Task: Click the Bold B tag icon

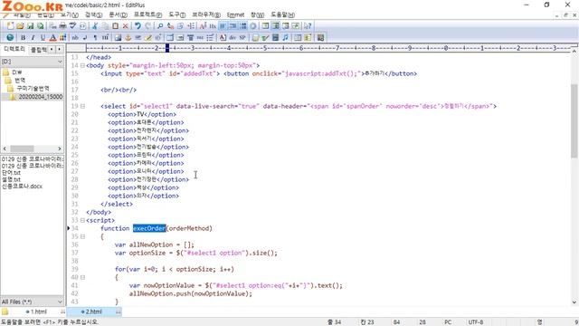Action: [x=23, y=37]
